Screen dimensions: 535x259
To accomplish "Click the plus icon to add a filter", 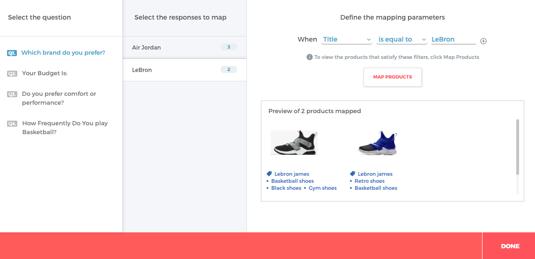I will 483,41.
